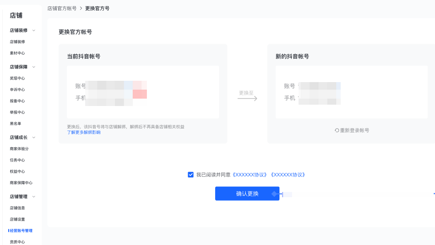
Task: Open the 了解更多解绑影响 link
Action: tap(84, 132)
